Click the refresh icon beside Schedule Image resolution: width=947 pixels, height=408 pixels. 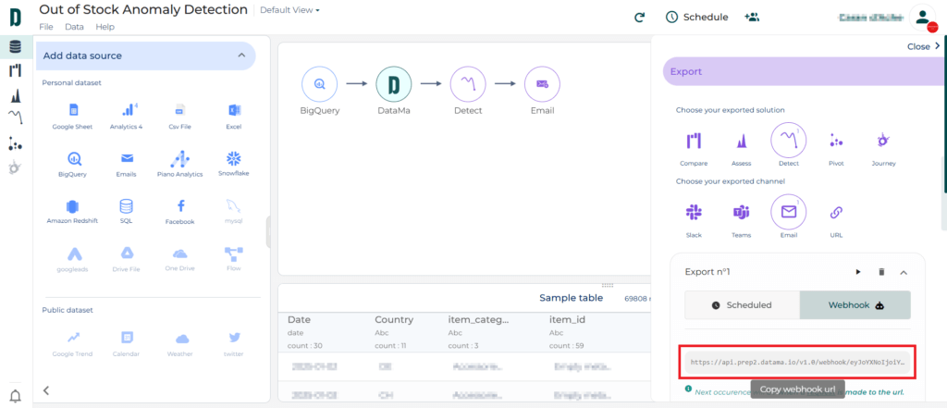pos(639,18)
